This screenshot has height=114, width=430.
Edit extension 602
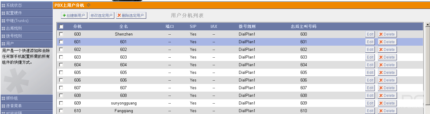[x=370, y=49]
